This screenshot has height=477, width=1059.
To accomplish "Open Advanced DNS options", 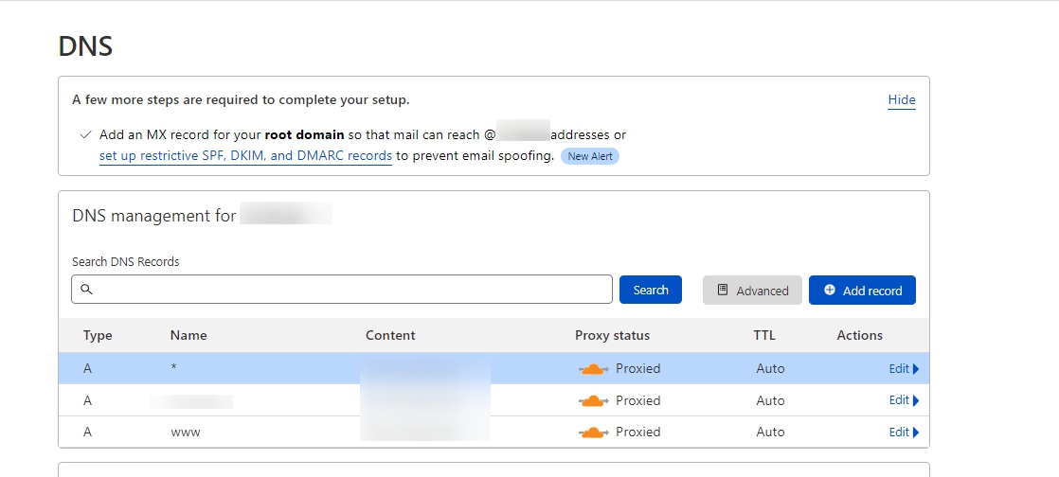I will (752, 291).
